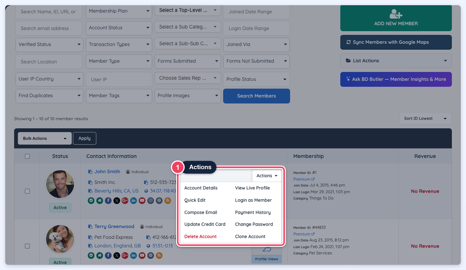466x270 pixels.
Task: Open Terry Greenwood's X (Twitter) icon
Action: coord(117,256)
